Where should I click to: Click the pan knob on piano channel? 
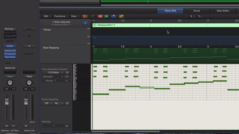click(10, 83)
